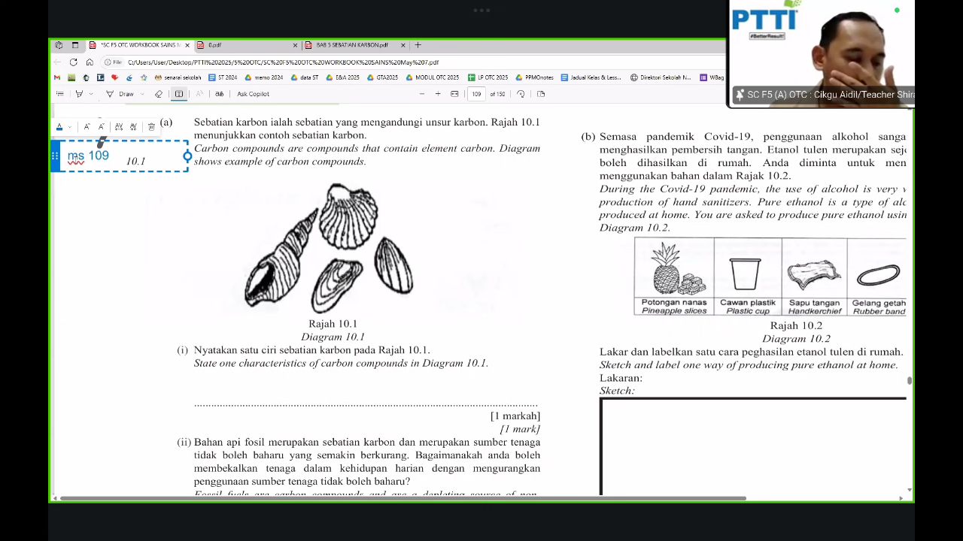963x541 pixels.
Task: Toggle the page view icon
Action: point(541,94)
